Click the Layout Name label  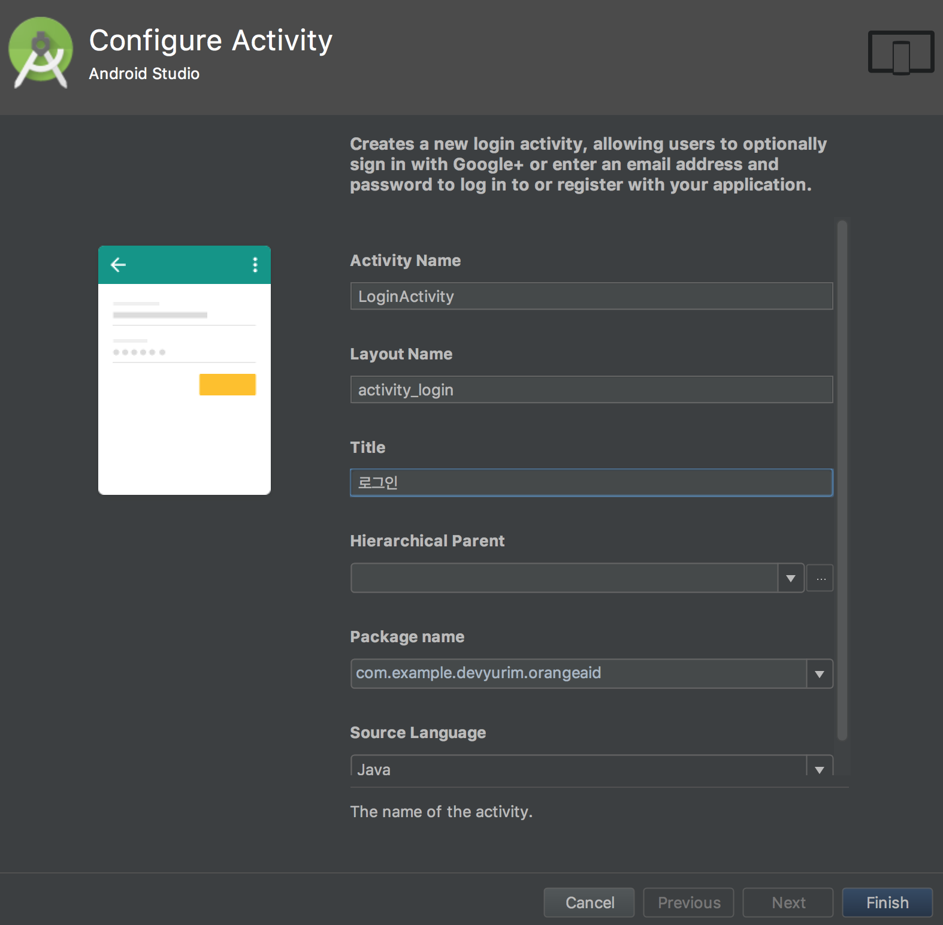pos(401,354)
